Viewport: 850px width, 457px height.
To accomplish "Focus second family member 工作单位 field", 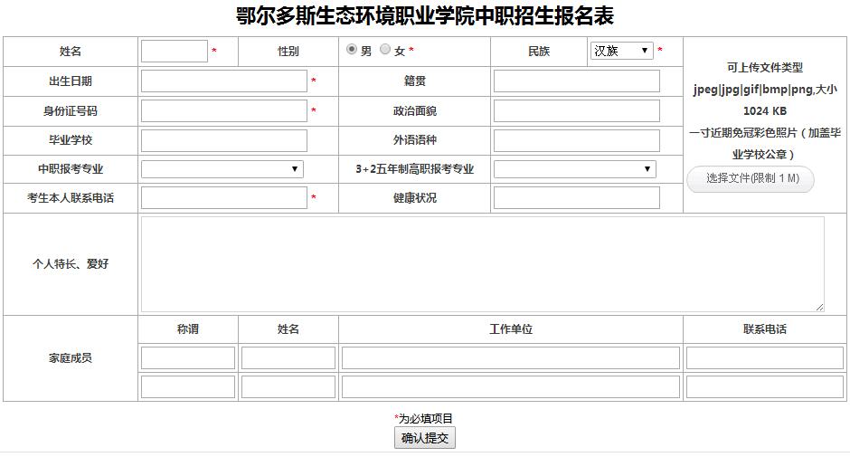I will [511, 387].
